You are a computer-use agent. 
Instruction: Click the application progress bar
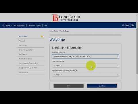(85, 35)
